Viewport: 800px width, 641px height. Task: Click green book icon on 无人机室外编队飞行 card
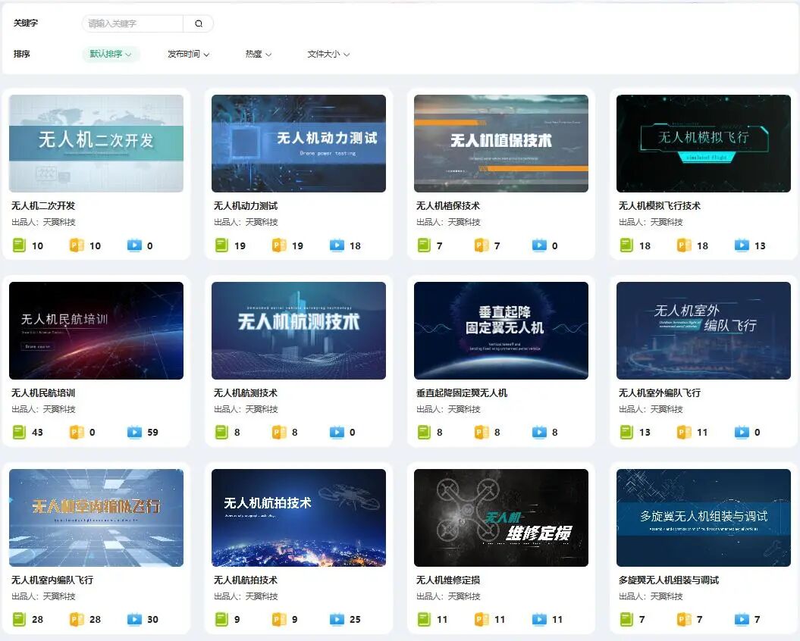(626, 432)
